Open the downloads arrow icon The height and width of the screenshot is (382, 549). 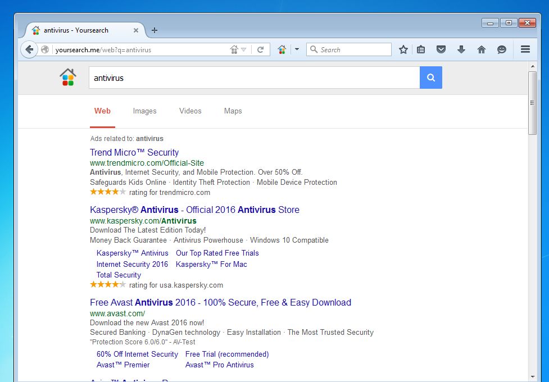pos(461,49)
